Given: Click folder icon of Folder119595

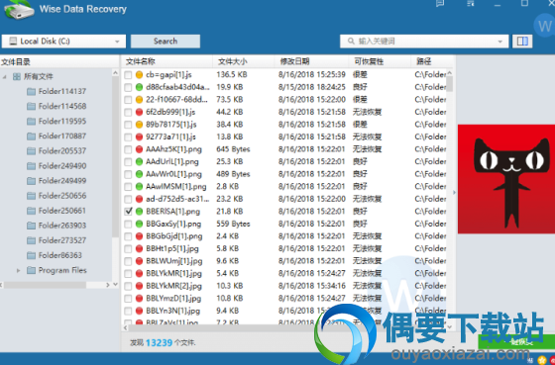Looking at the screenshot, I should pyautogui.click(x=31, y=122).
